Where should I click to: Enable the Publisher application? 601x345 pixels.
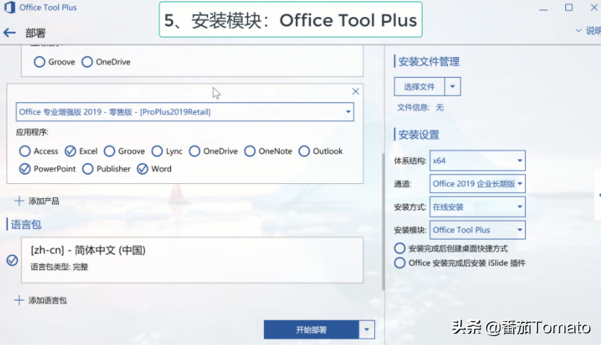[88, 168]
